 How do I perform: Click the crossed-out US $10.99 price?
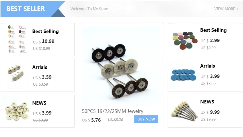click(x=41, y=49)
